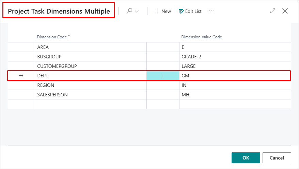
Task: Click the SALESPERSON dimension code cell
Action: pos(52,95)
